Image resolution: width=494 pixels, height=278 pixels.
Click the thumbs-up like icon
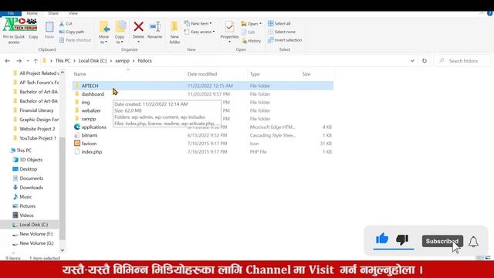pyautogui.click(x=382, y=239)
